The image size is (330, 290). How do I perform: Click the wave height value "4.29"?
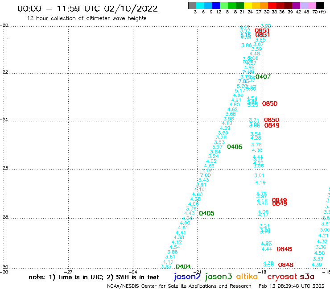point(225,128)
